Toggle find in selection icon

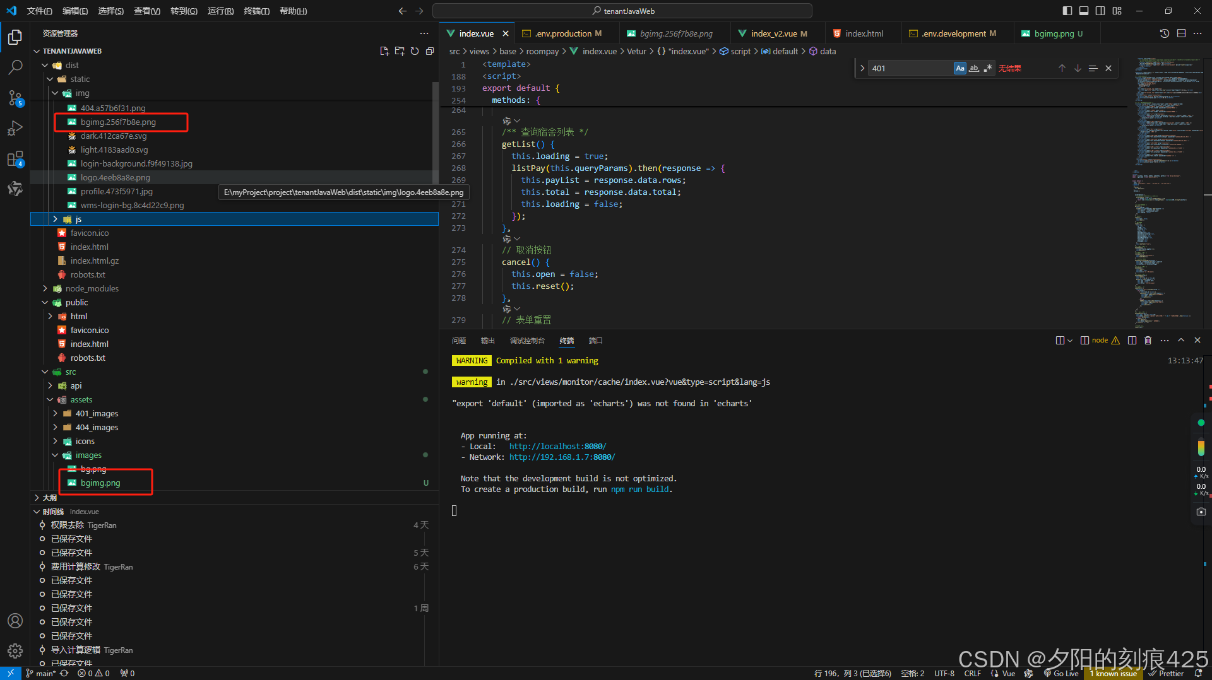[x=1093, y=68]
